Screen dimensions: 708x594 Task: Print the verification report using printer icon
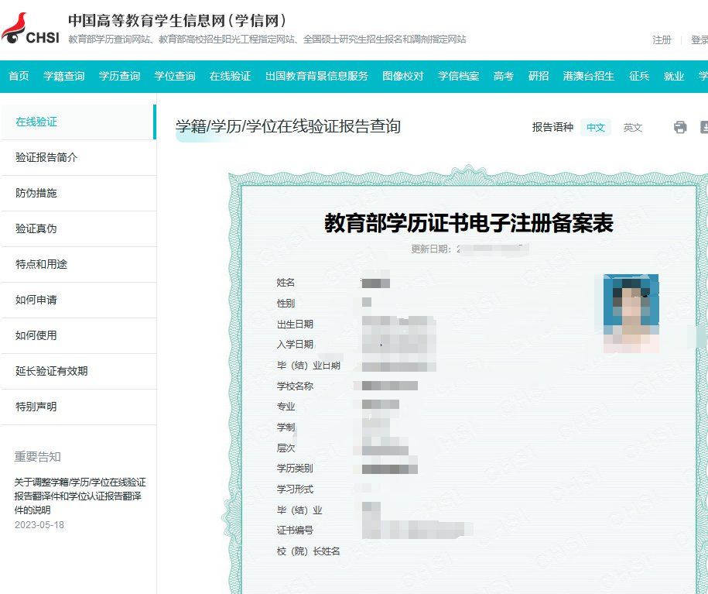tap(680, 128)
